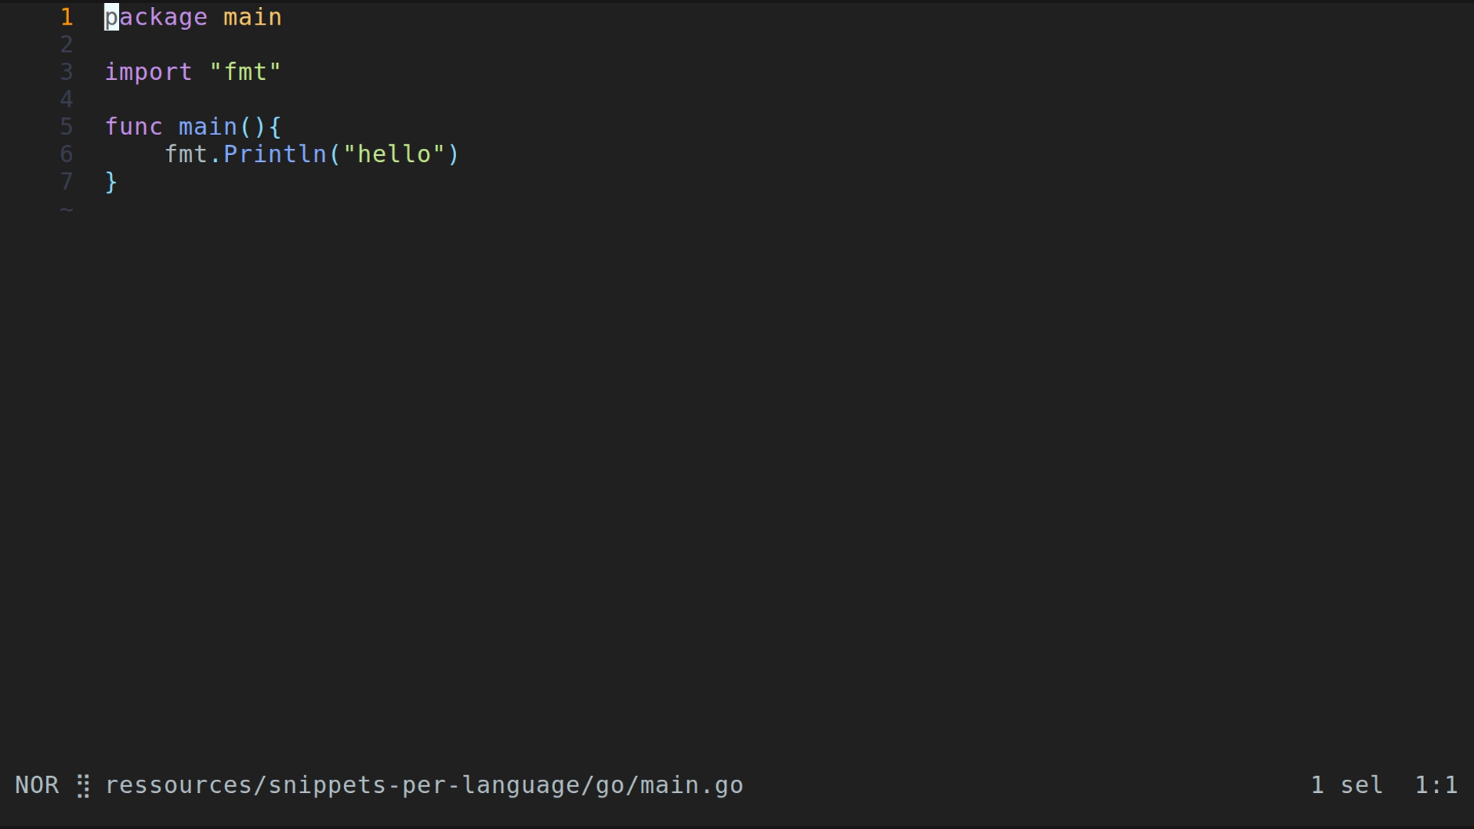Click line number 1 in the gutter
1474x829 pixels.
tap(67, 17)
